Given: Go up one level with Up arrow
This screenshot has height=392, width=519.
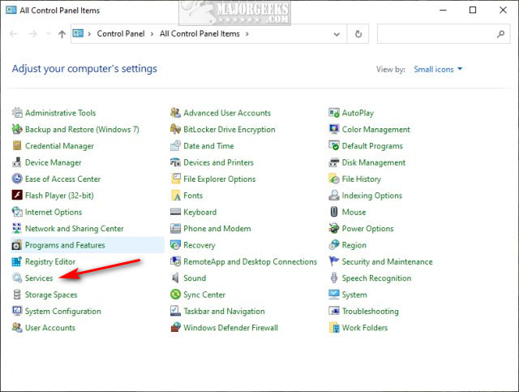Looking at the screenshot, I should (62, 34).
